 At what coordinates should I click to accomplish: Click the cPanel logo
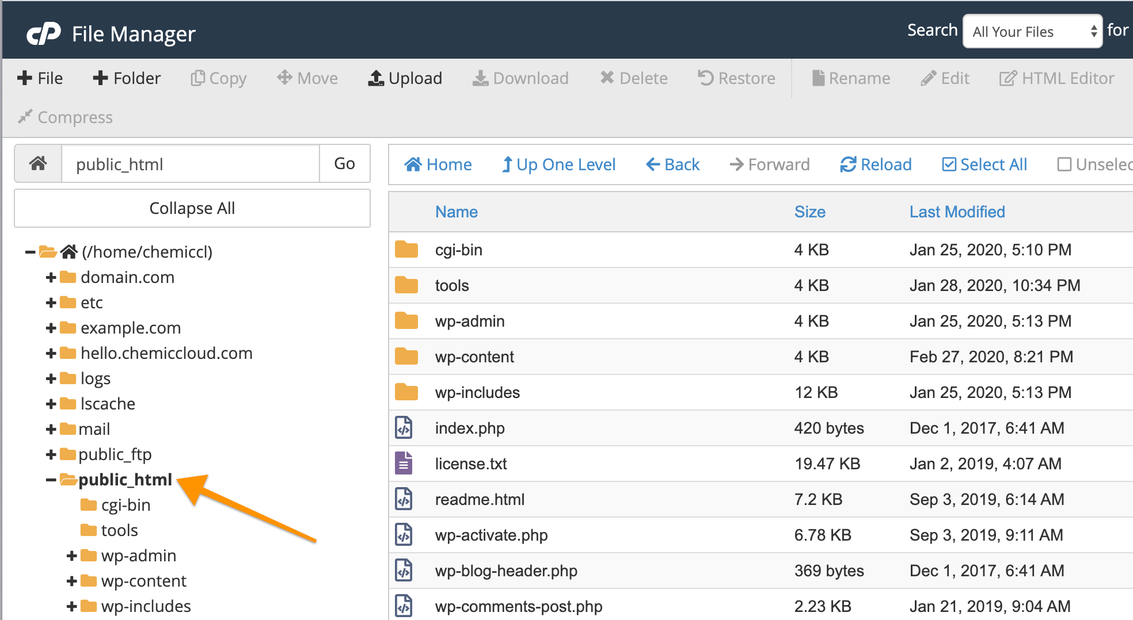[x=44, y=34]
